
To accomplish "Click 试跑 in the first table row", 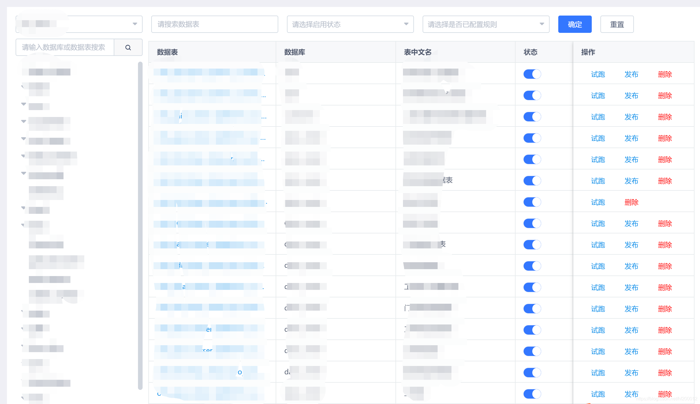I will tap(598, 74).
